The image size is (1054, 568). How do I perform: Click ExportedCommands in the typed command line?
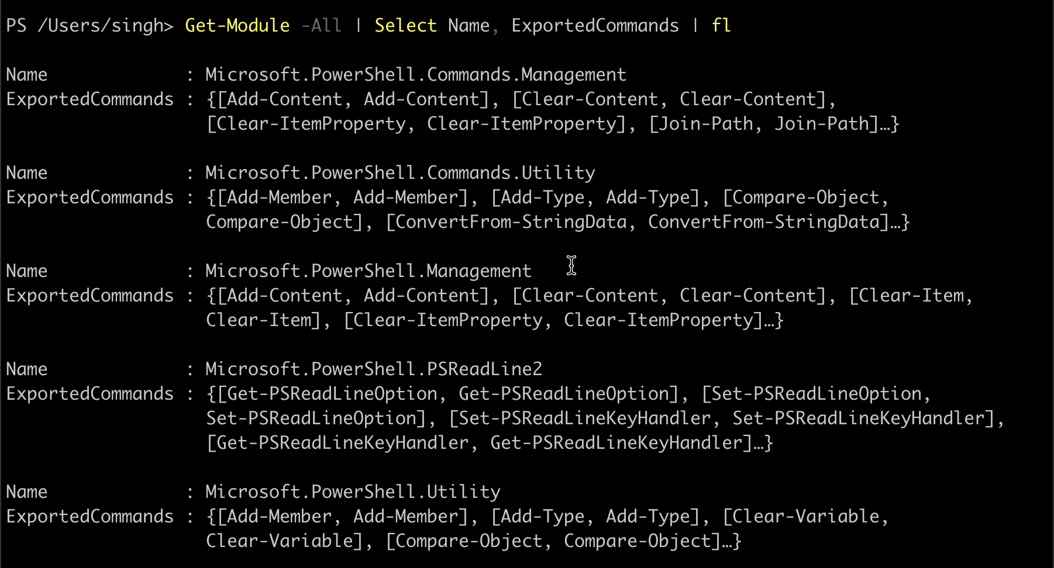[595, 26]
